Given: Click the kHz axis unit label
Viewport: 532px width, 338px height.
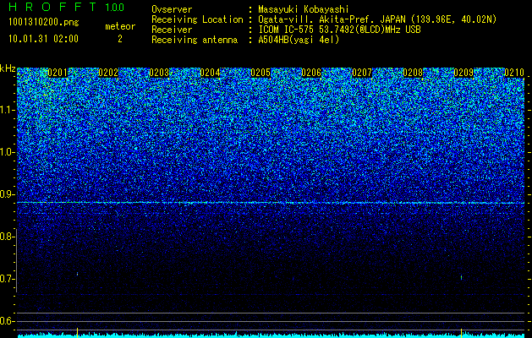Looking at the screenshot, I should point(8,68).
